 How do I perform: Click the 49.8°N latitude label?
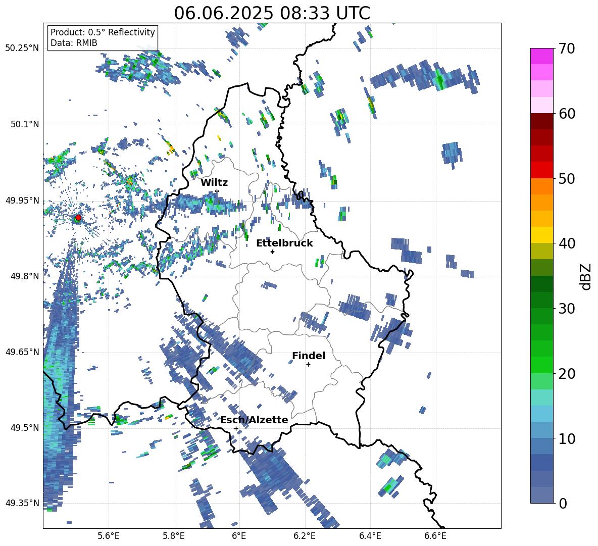point(24,276)
